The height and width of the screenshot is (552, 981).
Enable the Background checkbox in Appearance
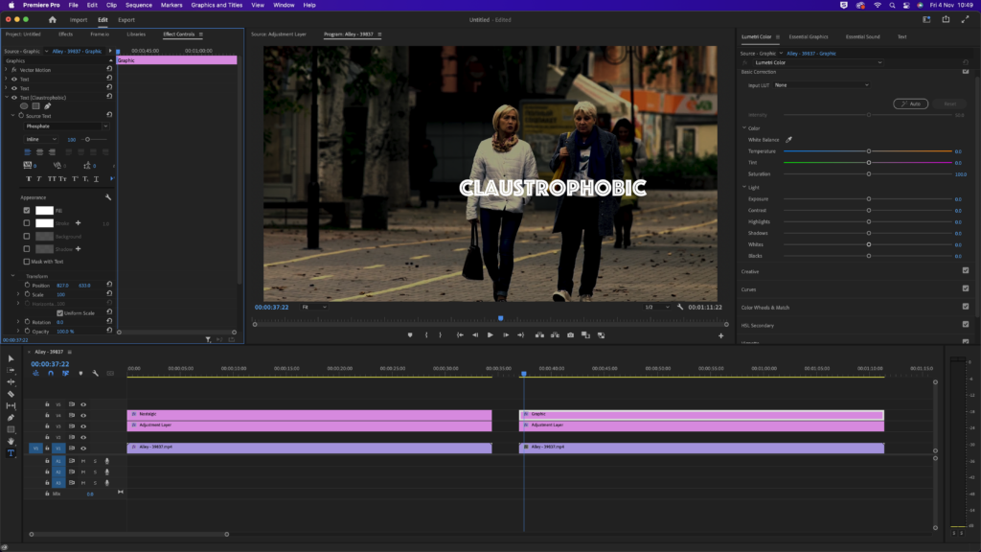pyautogui.click(x=26, y=237)
